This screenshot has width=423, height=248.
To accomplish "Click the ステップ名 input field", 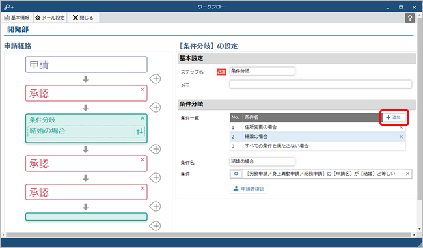I will 262,71.
